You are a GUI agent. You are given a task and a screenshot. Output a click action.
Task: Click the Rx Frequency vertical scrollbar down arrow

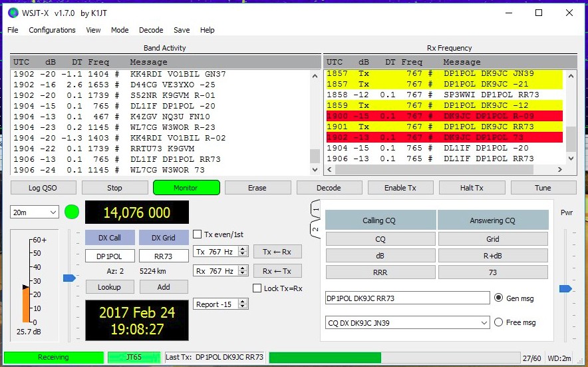pyautogui.click(x=571, y=159)
